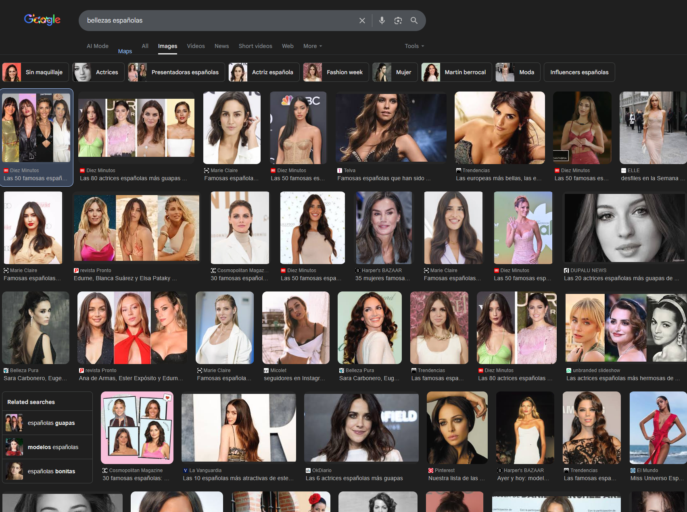Open the ELLE fashion show thumbnail

(x=653, y=127)
